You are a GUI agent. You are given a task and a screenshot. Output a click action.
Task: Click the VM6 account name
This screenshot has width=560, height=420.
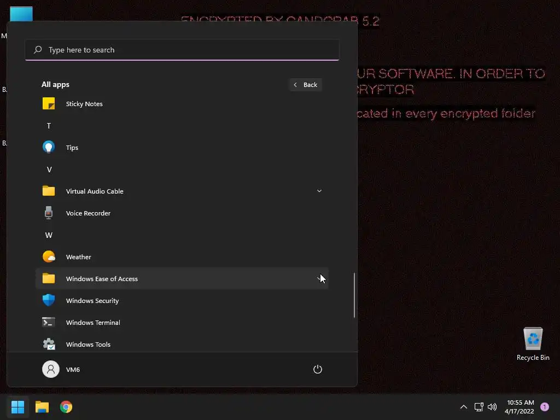[x=73, y=370]
